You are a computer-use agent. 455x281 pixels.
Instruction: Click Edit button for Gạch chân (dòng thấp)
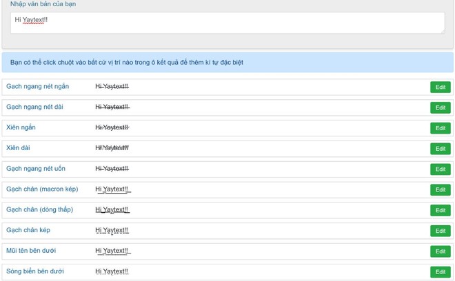[441, 210]
